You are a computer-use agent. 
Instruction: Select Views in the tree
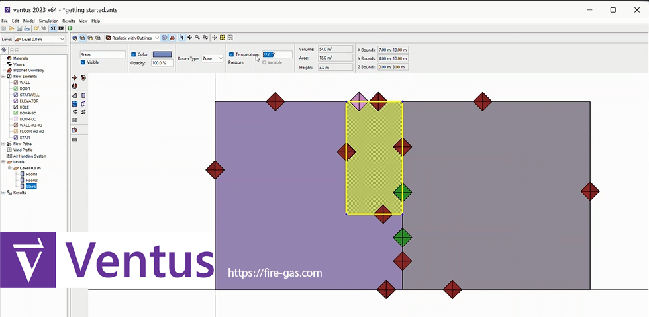click(x=19, y=64)
